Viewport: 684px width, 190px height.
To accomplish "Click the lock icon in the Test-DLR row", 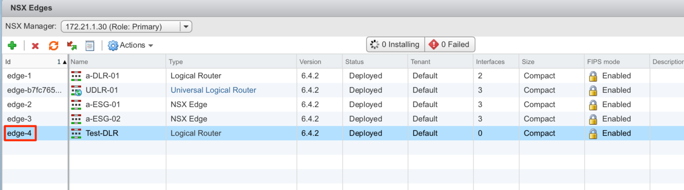I will (593, 133).
